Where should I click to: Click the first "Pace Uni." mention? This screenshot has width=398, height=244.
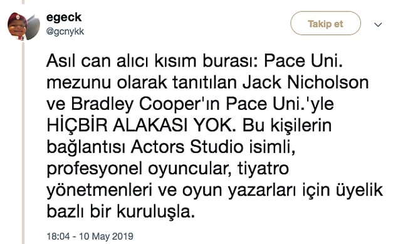[303, 61]
